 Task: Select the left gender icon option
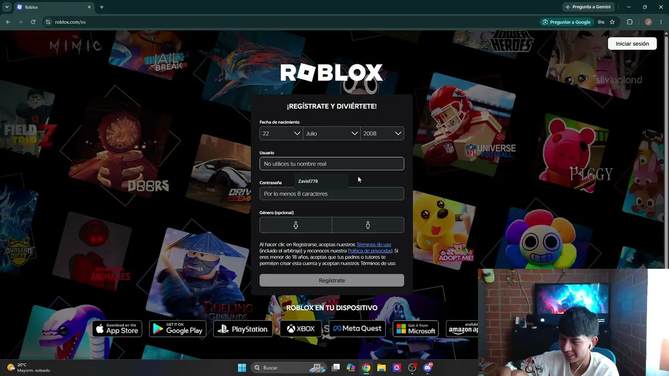[x=296, y=225]
